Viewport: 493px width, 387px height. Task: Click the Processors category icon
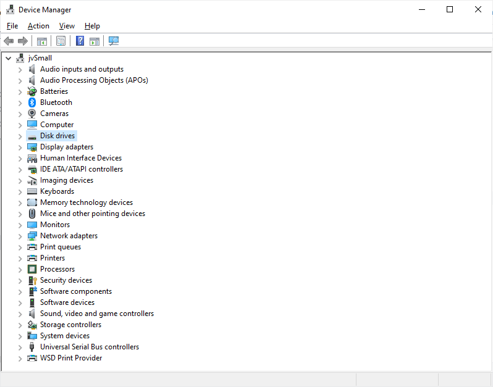[32, 269]
